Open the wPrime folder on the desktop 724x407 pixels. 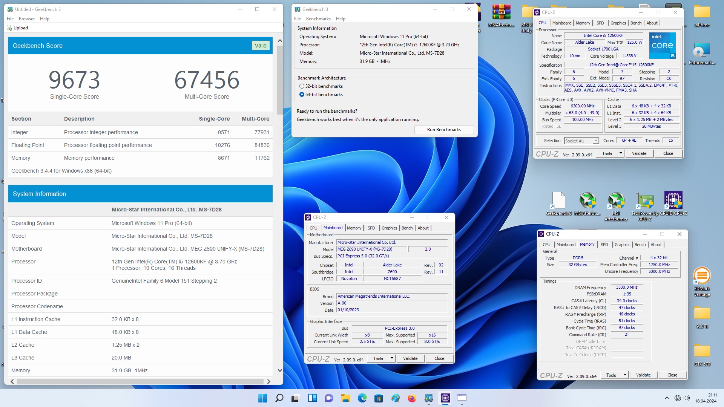[702, 16]
